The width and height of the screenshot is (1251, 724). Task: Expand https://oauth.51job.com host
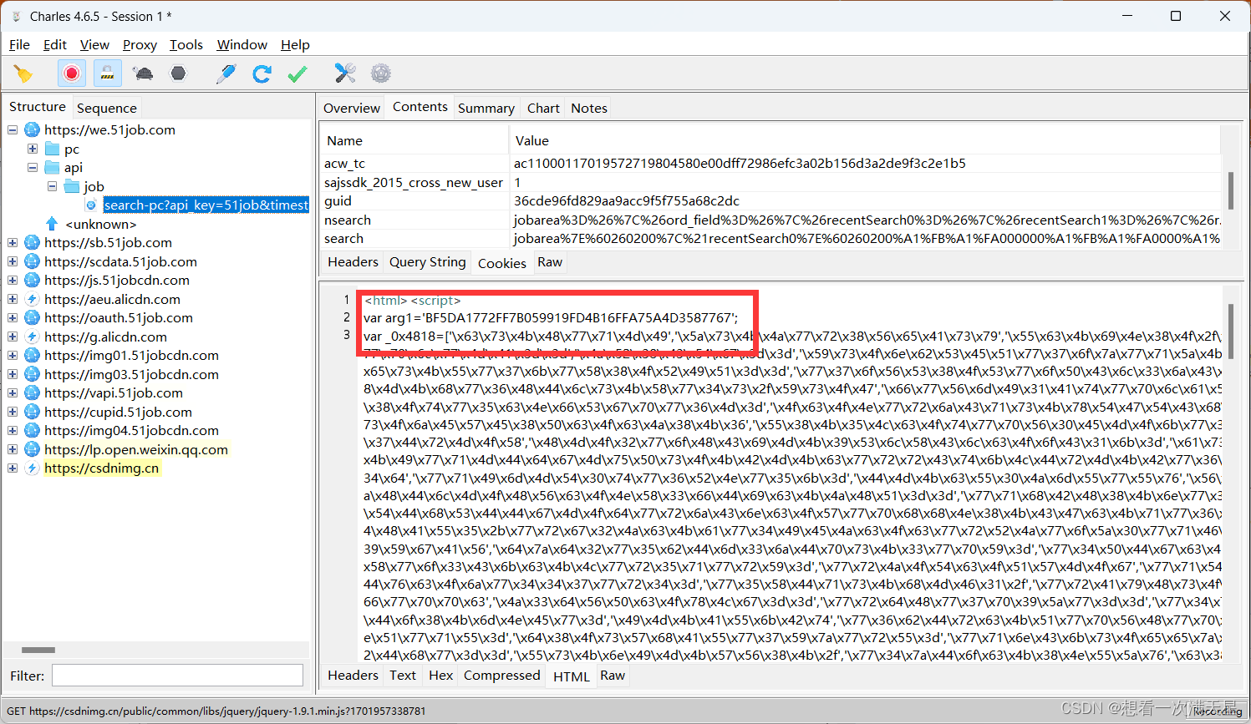click(x=13, y=317)
